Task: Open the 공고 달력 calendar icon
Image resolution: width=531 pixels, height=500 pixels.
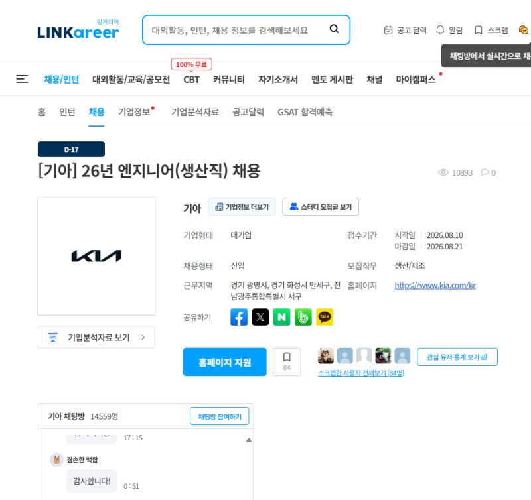Action: (388, 30)
